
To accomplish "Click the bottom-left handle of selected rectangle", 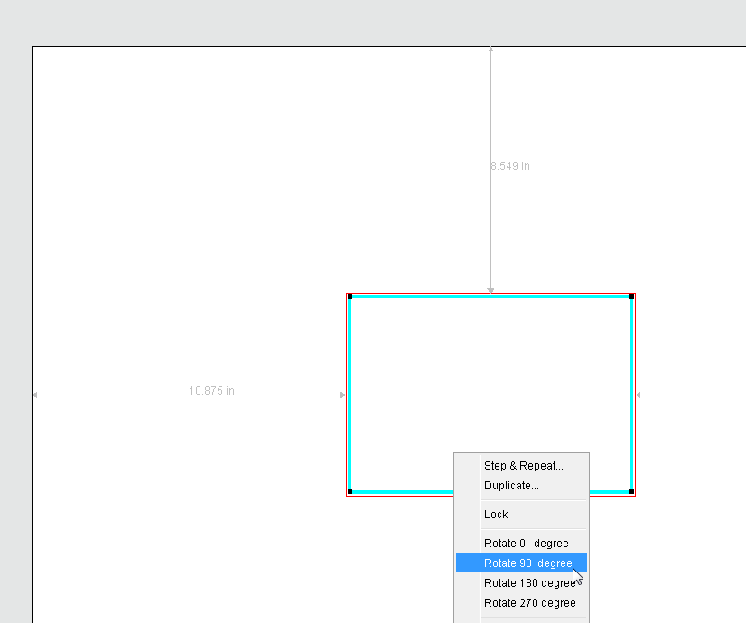I will (x=350, y=492).
